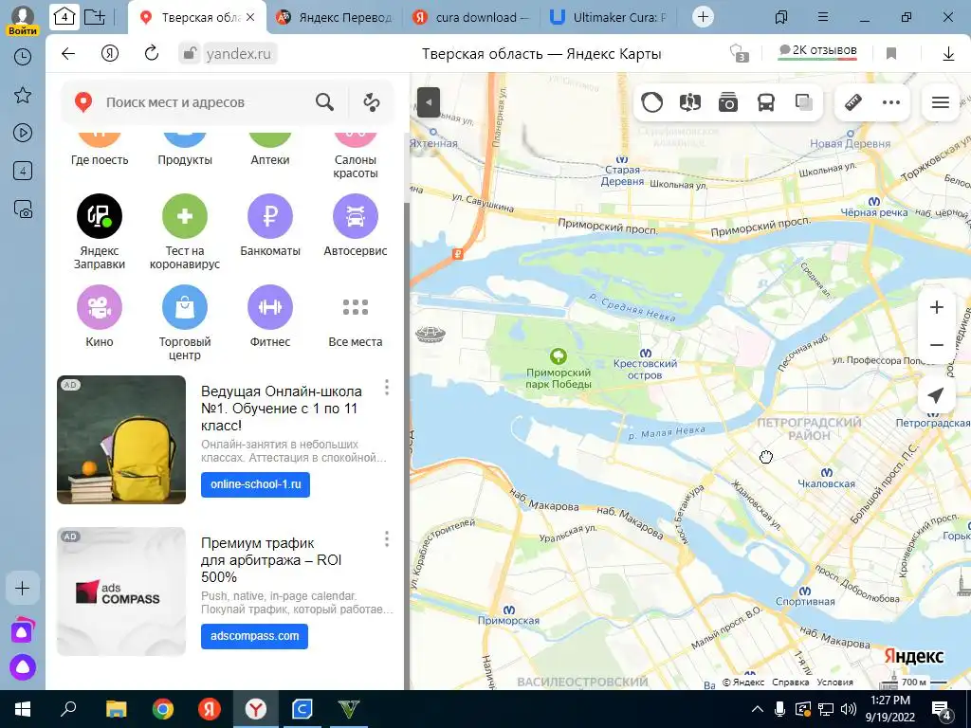971x728 pixels.
Task: Open the Alice assistant icon
Action: tap(23, 667)
